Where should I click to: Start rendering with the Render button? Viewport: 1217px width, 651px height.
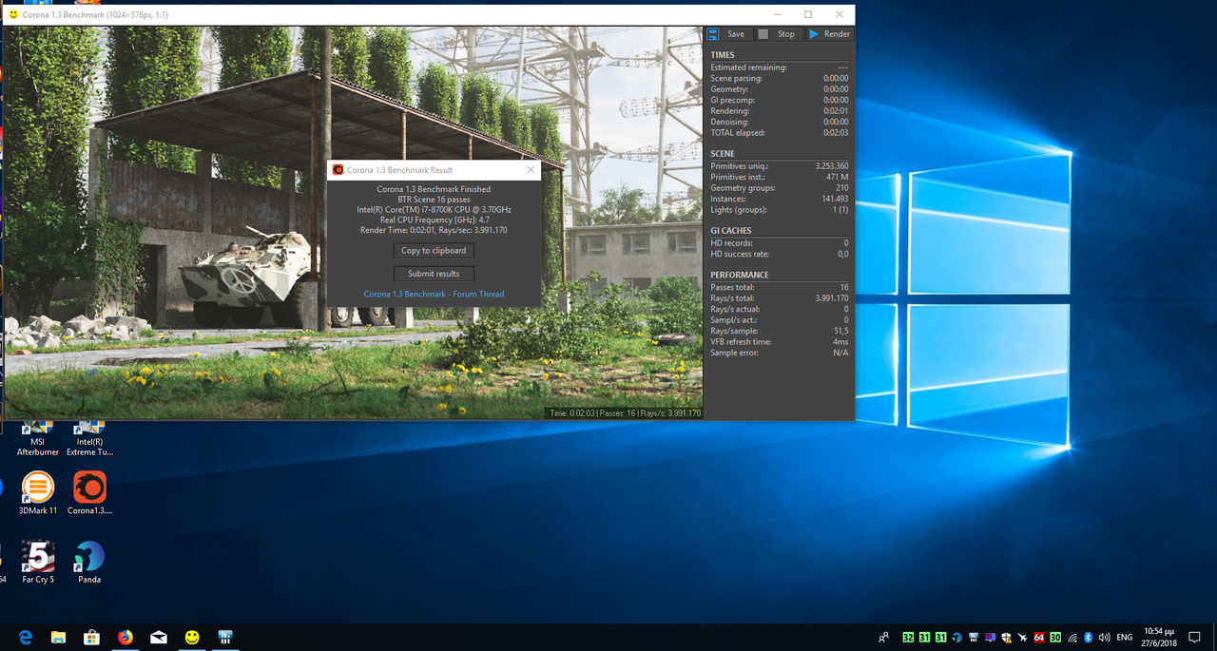coord(829,34)
